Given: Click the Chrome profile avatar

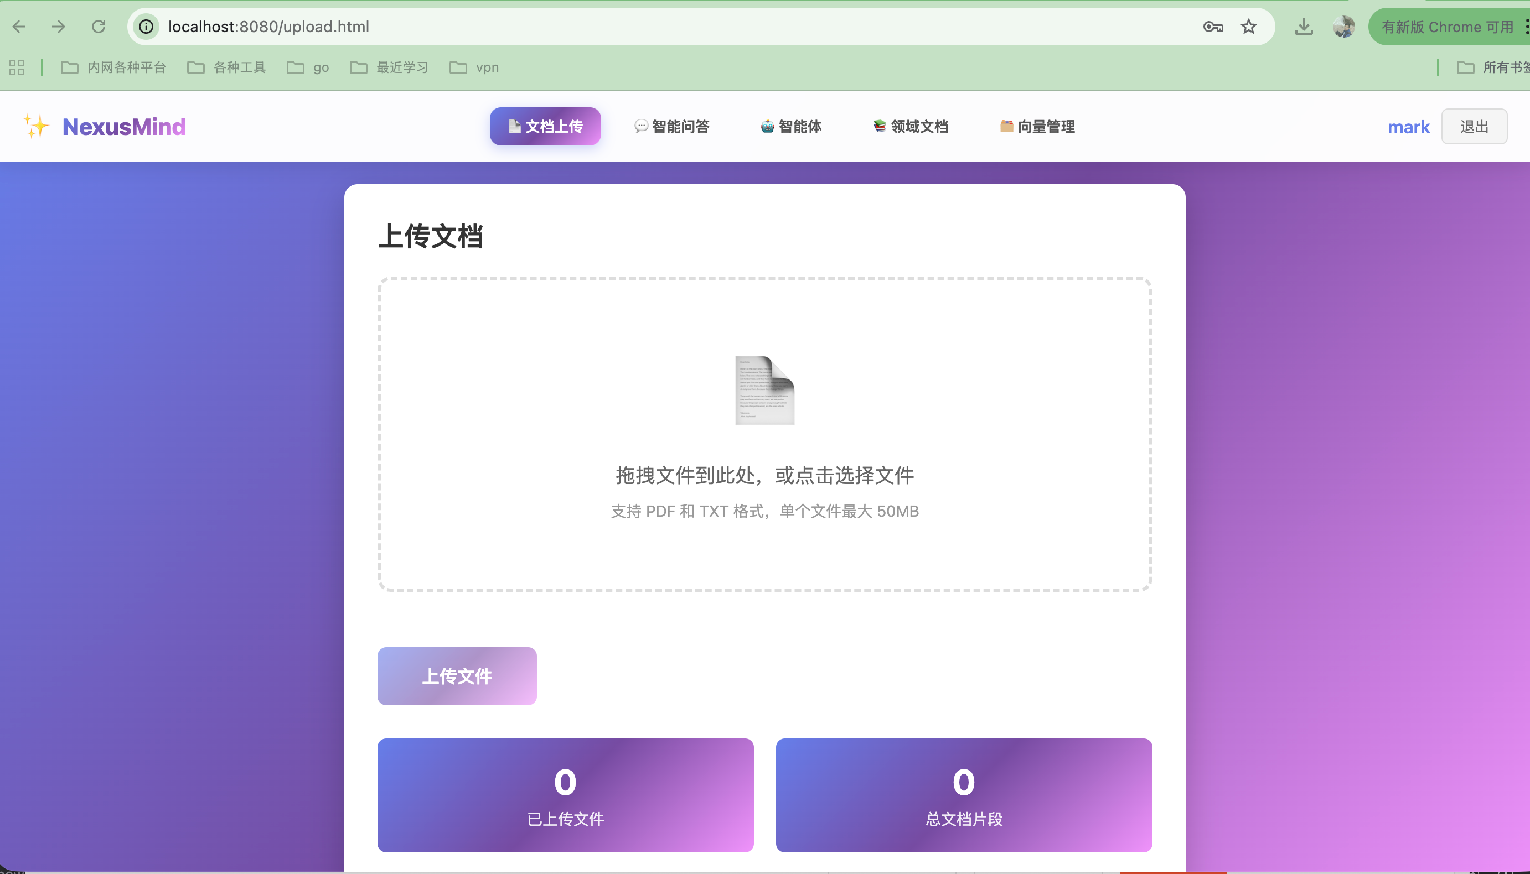Looking at the screenshot, I should [x=1343, y=27].
